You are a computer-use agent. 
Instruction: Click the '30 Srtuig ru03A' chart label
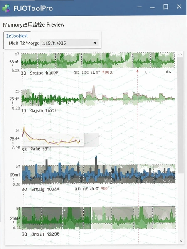[x=40, y=189]
